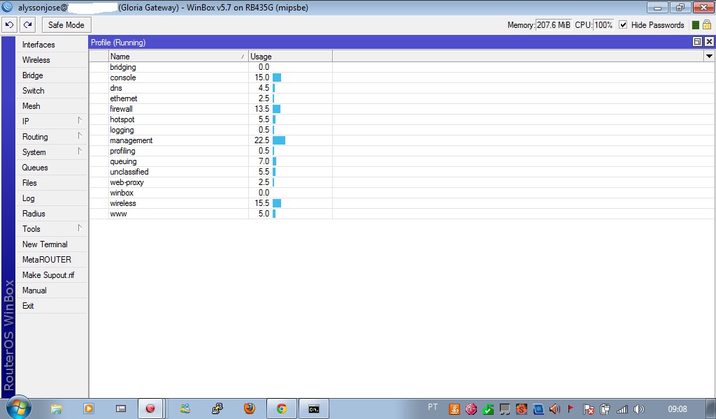The height and width of the screenshot is (419, 716).
Task: Click the green CPU load indicator icon
Action: coord(696,25)
